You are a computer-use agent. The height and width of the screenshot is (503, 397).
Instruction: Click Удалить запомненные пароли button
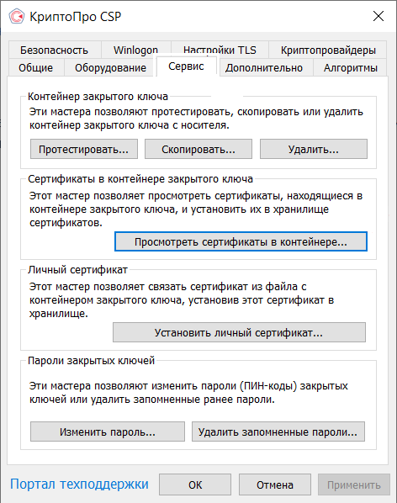278,432
